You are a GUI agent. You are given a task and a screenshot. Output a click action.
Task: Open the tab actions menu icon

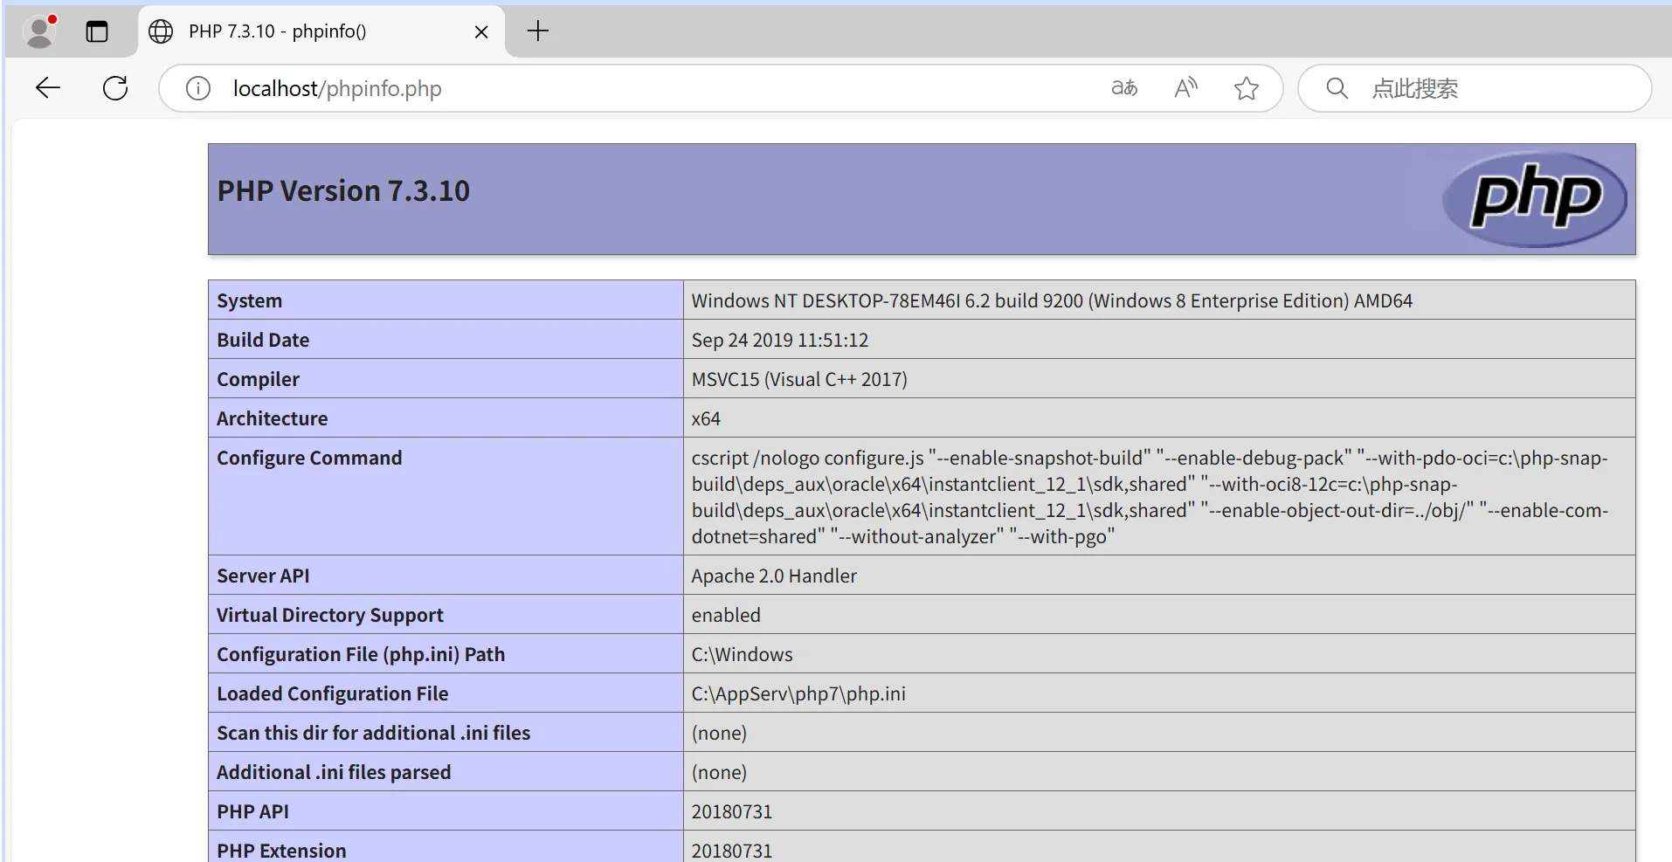click(97, 31)
